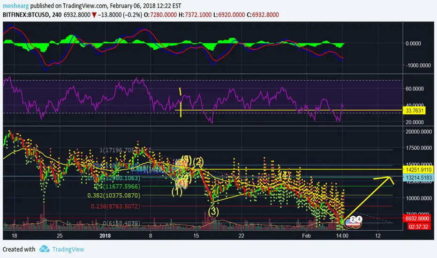
Task: Open the TradingView link beside Created with
Action: (x=68, y=250)
